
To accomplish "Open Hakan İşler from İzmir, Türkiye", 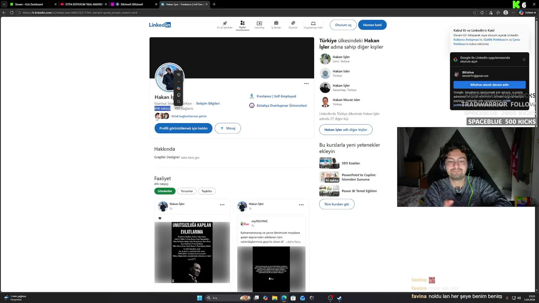I will [341, 57].
